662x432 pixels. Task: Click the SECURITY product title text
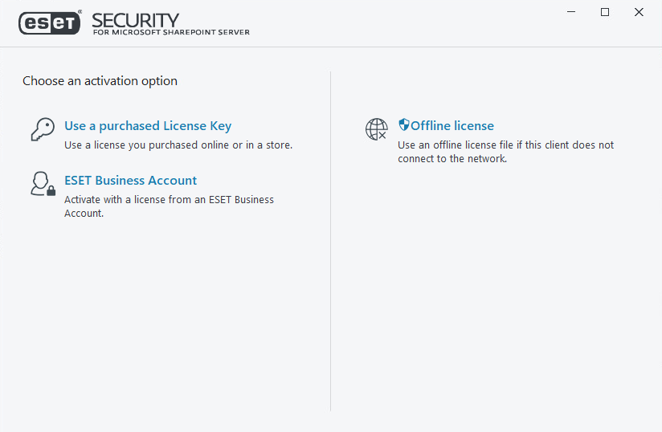[x=136, y=19]
